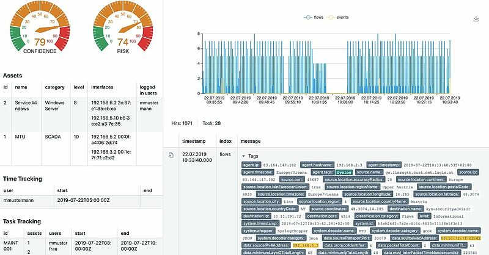Click the Syslog agent tag badge
Viewport: 489px width, 255px height.
pos(344,172)
